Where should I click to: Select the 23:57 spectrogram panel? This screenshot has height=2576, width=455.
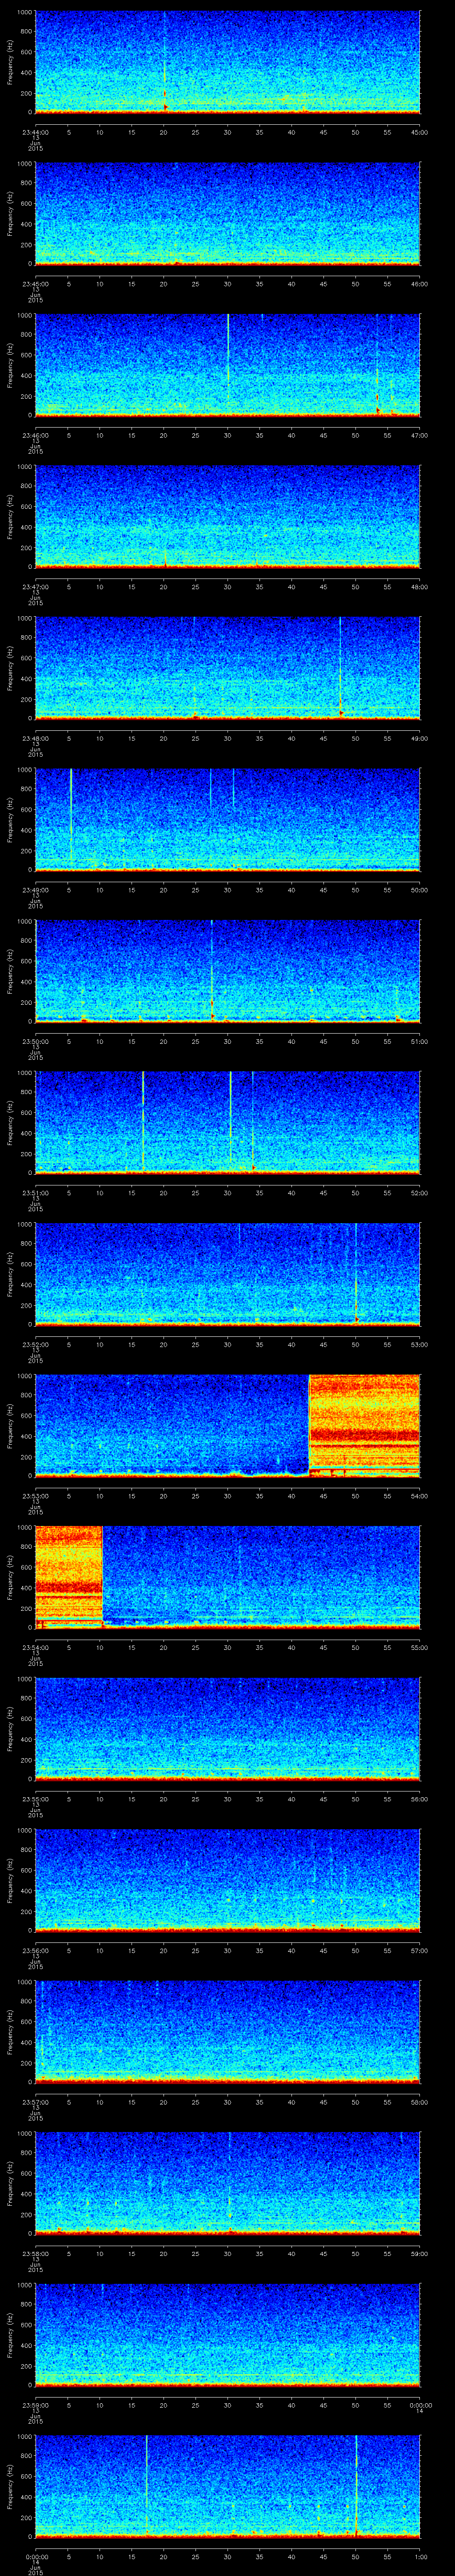(227, 2031)
